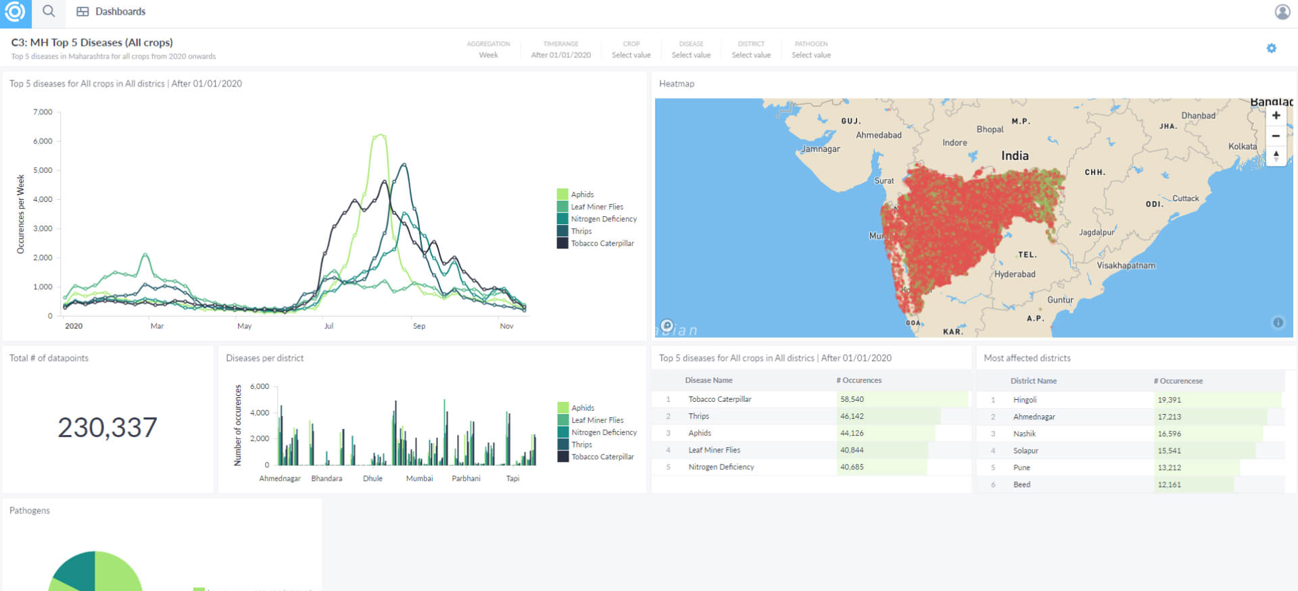
Task: Open the Dashboards menu
Action: coord(111,11)
